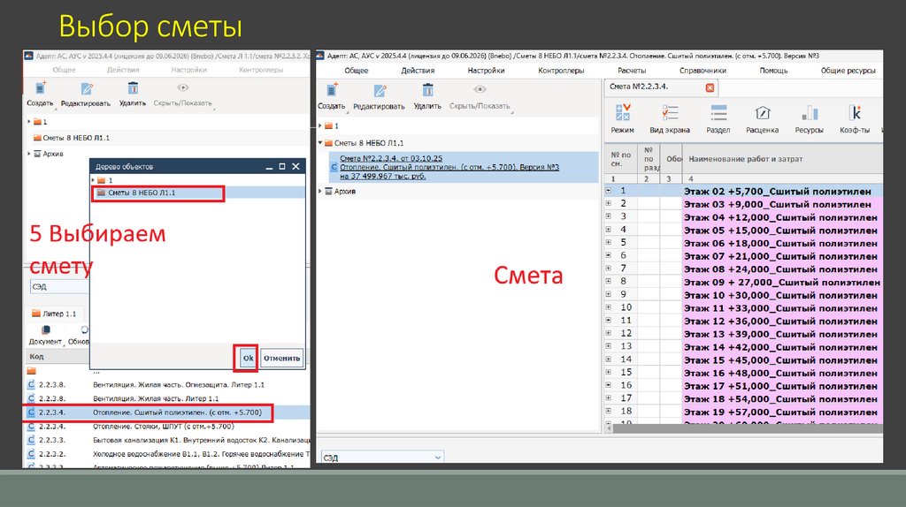Maximize the Дерево объектов dialog

click(282, 166)
